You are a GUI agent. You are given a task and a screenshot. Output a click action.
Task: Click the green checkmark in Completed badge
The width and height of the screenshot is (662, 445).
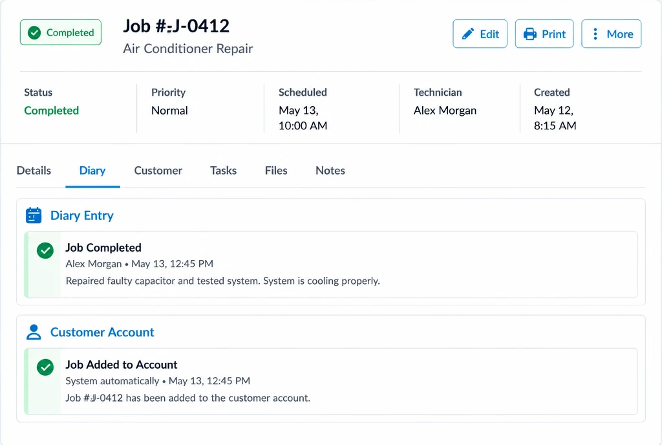[34, 32]
